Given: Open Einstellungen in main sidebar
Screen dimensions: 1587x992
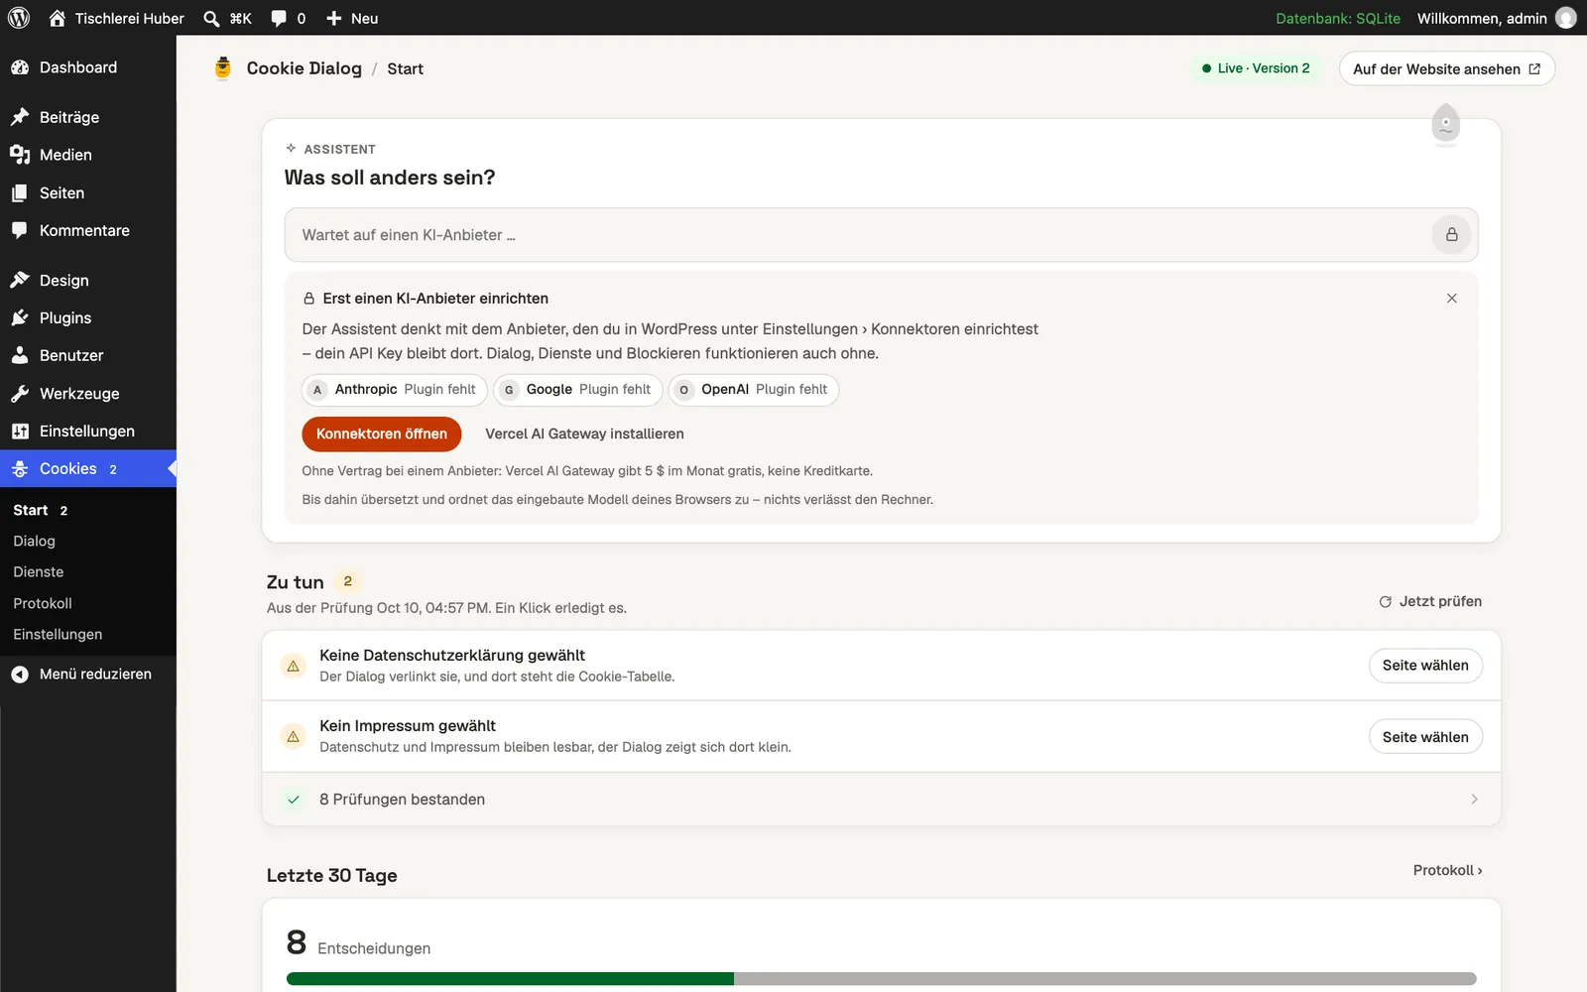Looking at the screenshot, I should pyautogui.click(x=88, y=431).
